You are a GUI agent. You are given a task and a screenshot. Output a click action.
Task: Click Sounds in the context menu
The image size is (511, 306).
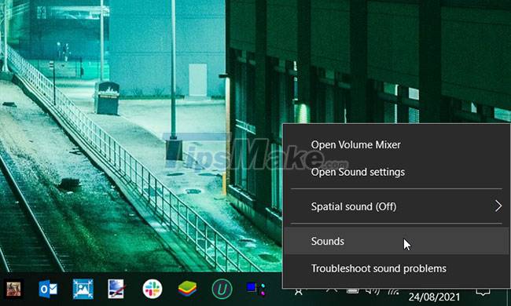tap(396, 241)
